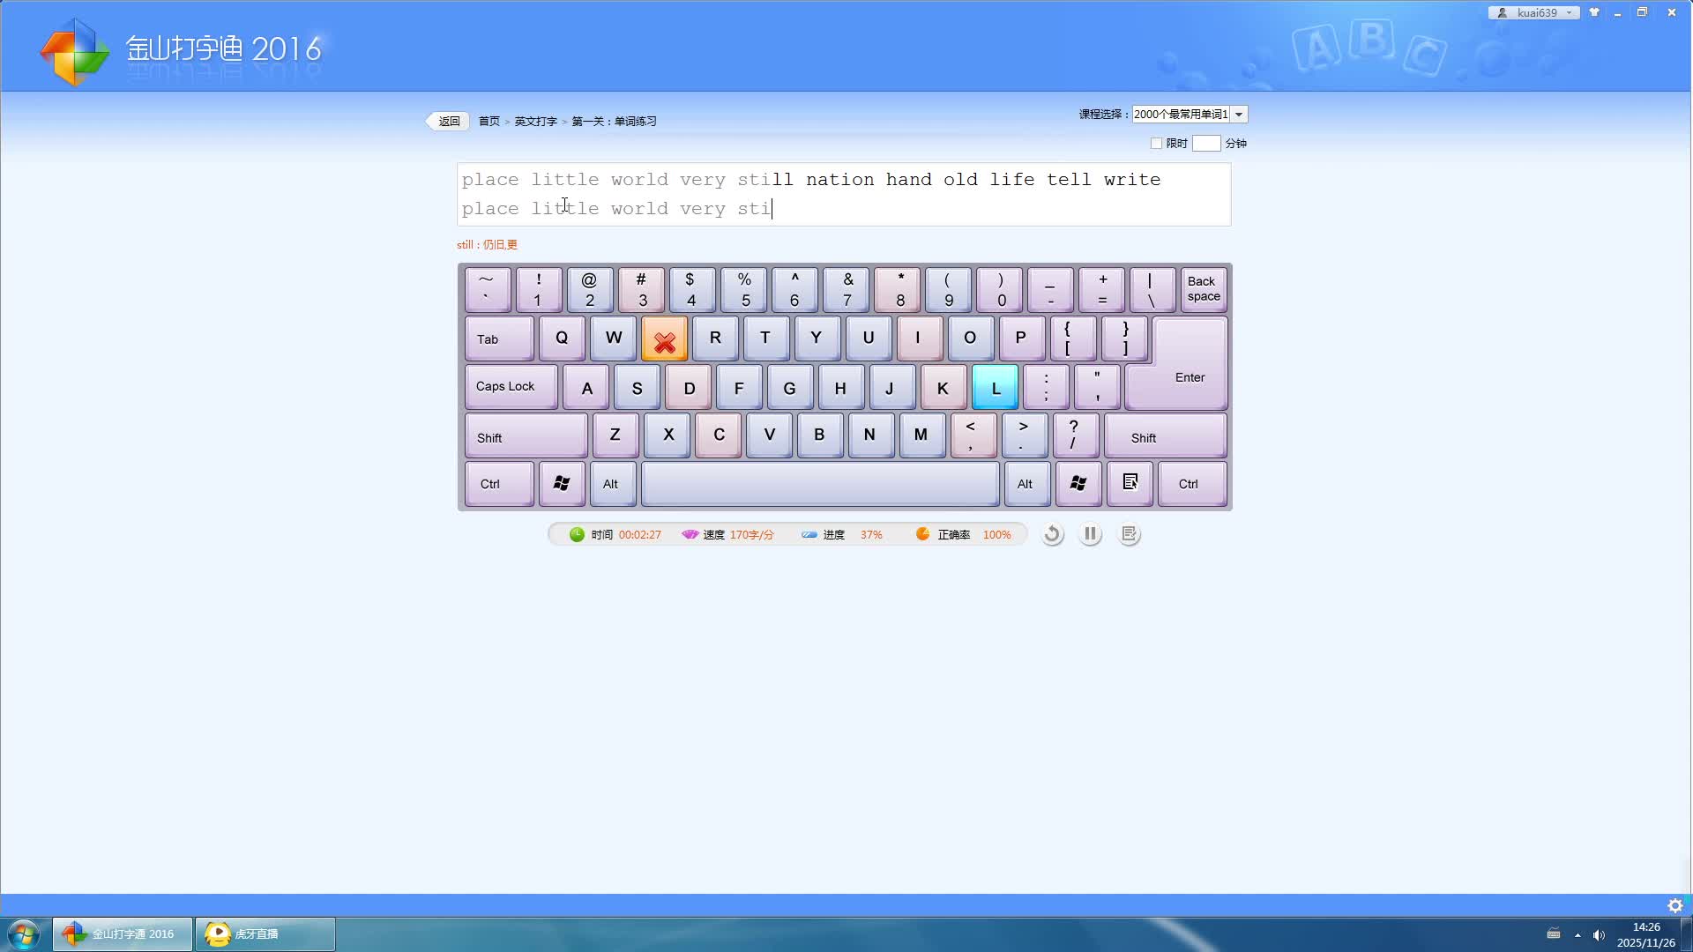Enable the 限时 time limit checkbox
The width and height of the screenshot is (1693, 952).
click(1156, 143)
